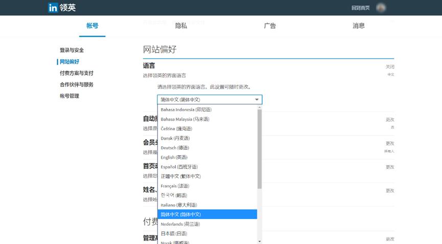
Task: Select 网站偏好 in the sidebar
Action: [x=69, y=62]
